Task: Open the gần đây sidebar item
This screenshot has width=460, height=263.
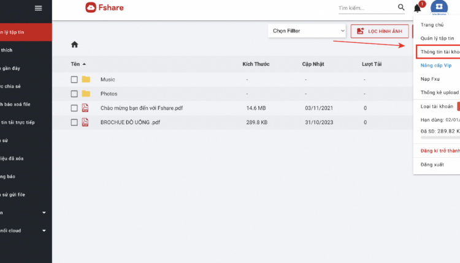Action: [26, 68]
